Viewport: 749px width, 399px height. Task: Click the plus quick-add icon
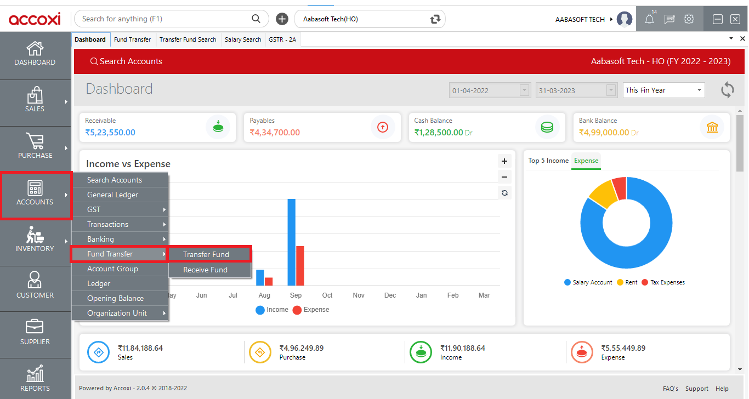pyautogui.click(x=282, y=19)
